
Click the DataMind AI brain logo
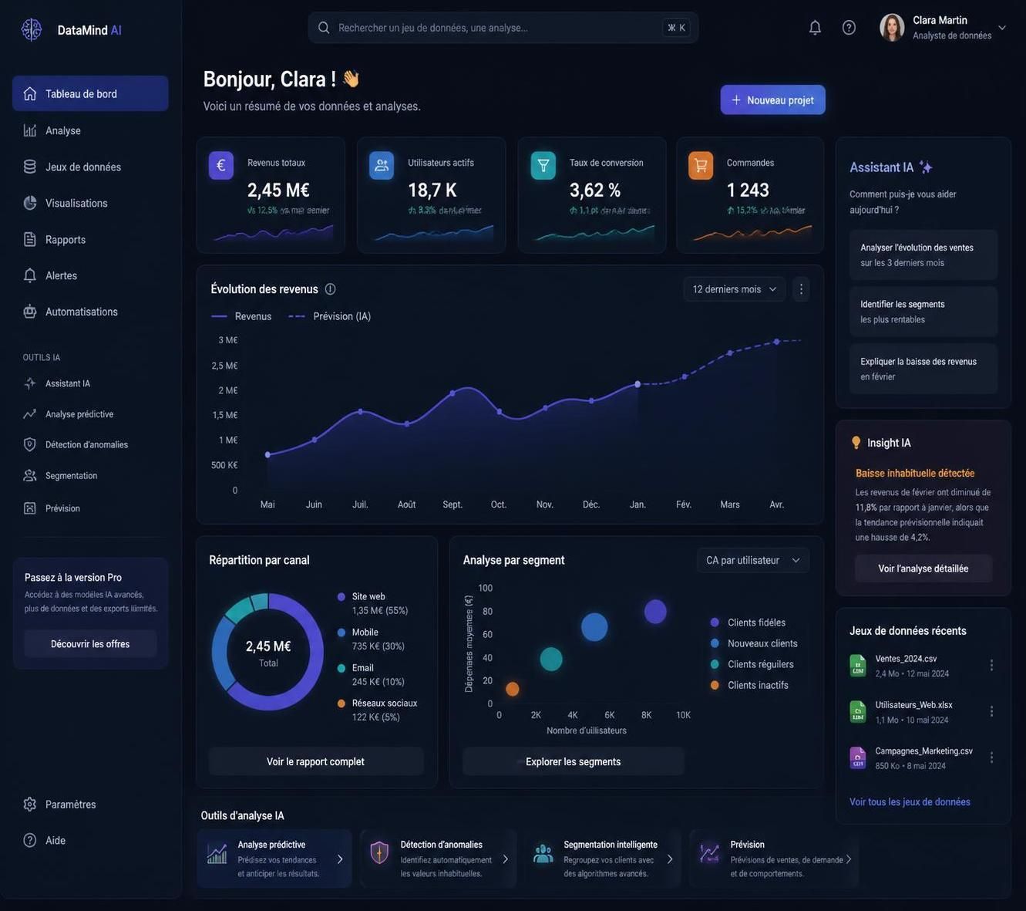coord(32,29)
